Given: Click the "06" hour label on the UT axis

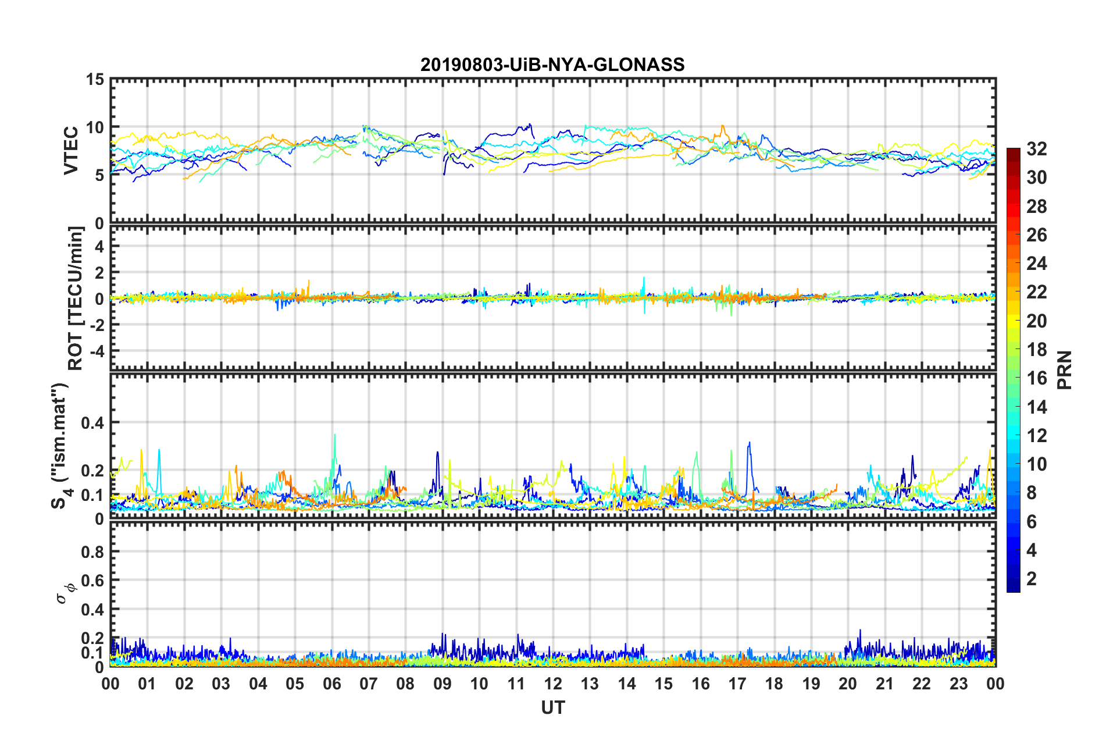Looking at the screenshot, I should tap(331, 684).
